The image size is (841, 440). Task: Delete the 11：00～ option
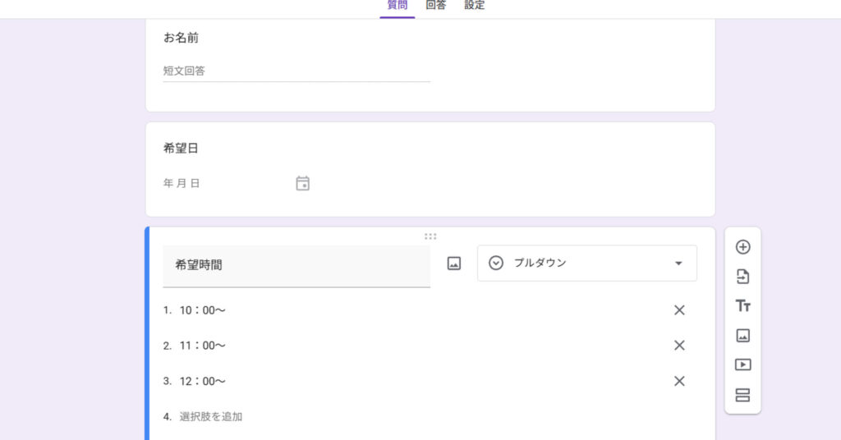pos(679,346)
